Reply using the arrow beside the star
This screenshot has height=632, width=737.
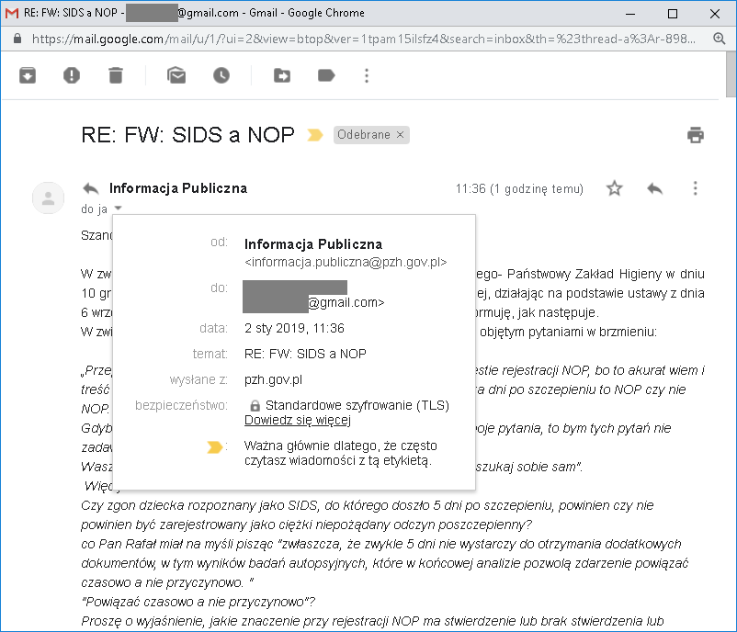pos(654,188)
